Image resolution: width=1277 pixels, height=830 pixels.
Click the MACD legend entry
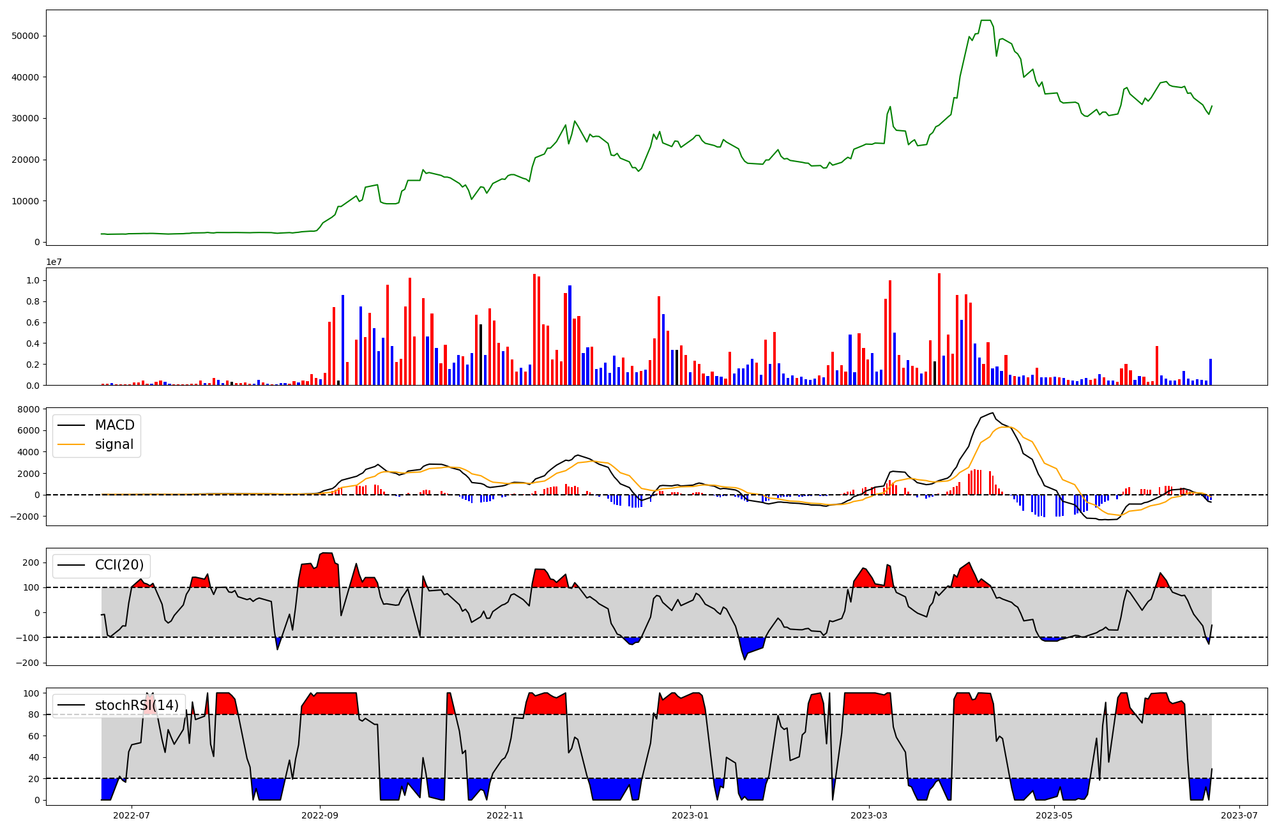pyautogui.click(x=114, y=425)
